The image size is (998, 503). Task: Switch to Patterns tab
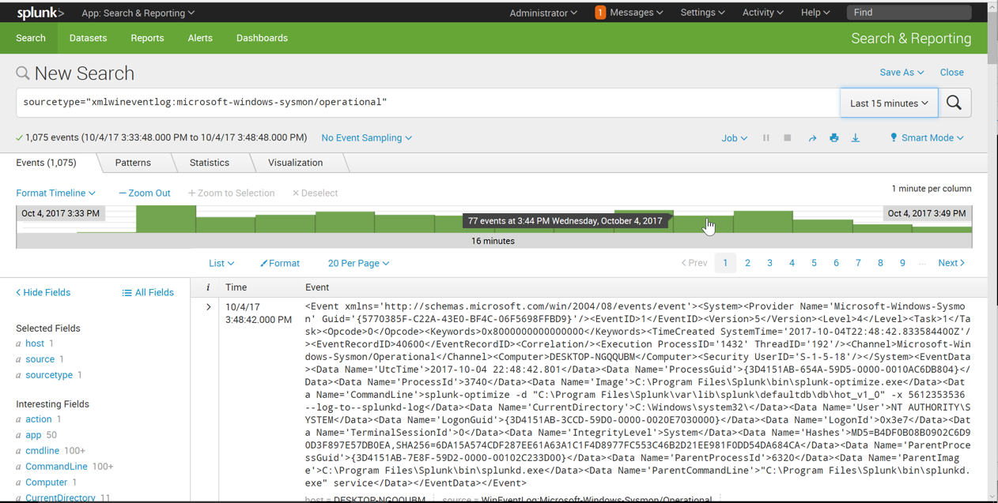pyautogui.click(x=133, y=163)
